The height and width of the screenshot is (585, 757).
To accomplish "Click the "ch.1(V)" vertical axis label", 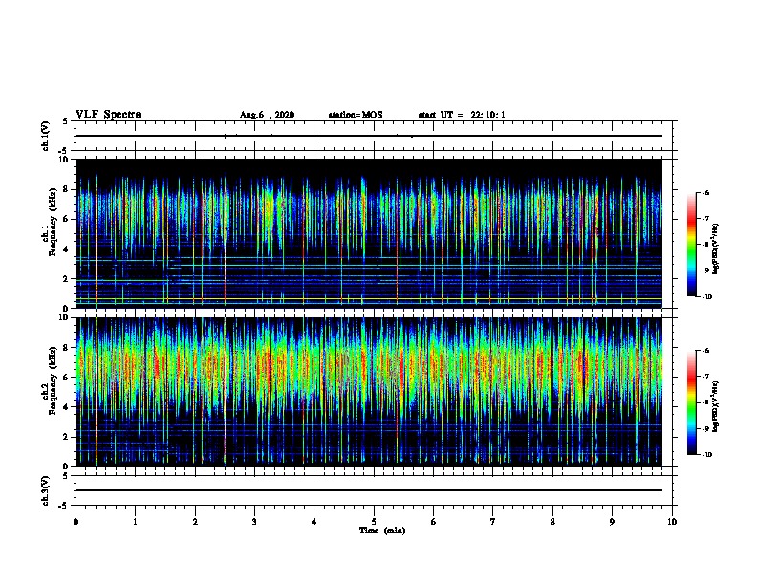I will [x=45, y=136].
